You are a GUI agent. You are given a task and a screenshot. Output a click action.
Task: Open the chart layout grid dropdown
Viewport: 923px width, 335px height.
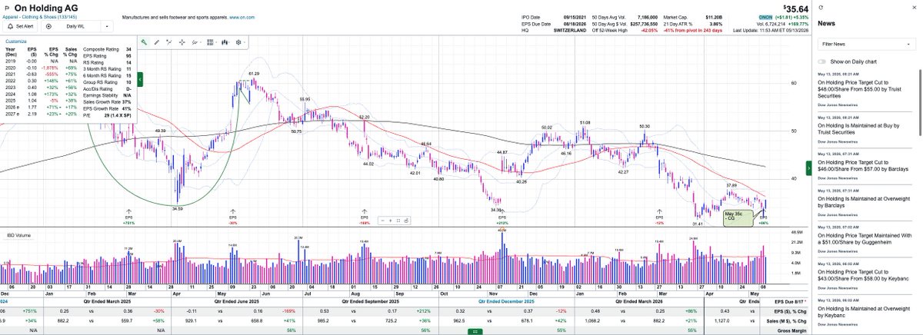coord(212,42)
